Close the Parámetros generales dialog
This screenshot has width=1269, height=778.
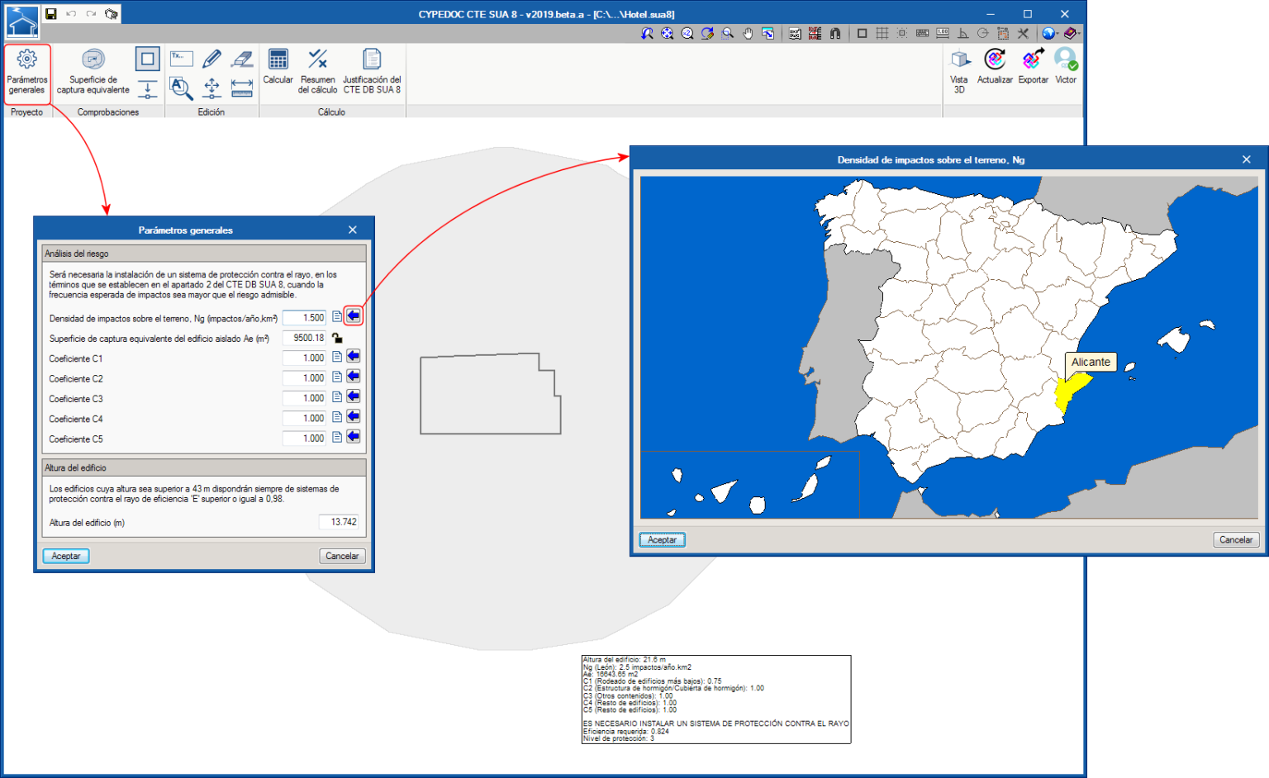pos(353,230)
